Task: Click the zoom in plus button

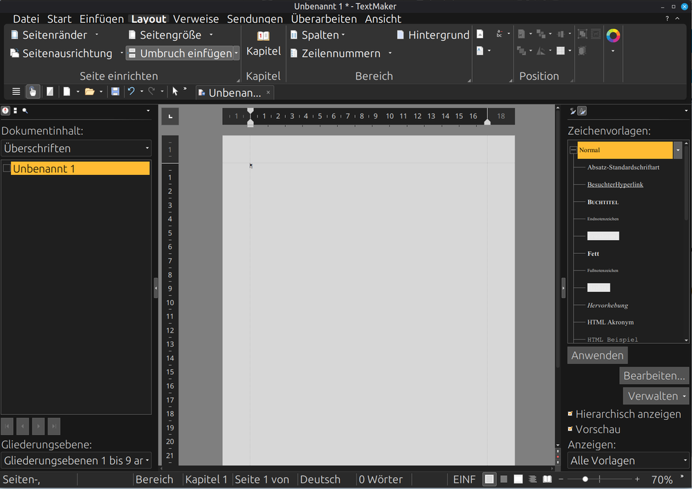Action: [x=637, y=479]
